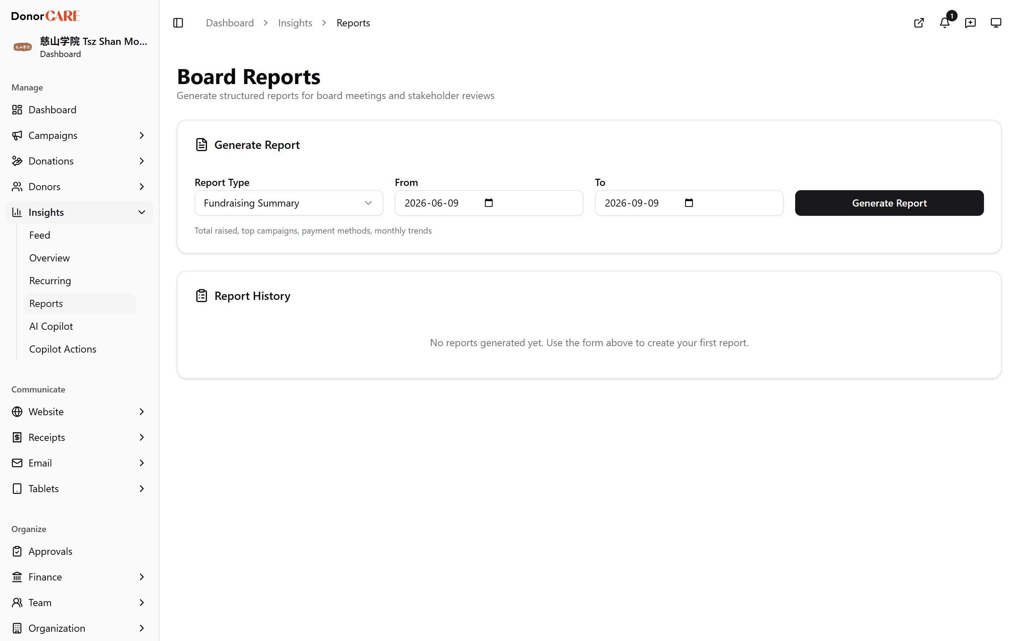Open Approvals in the sidebar
This screenshot has width=1026, height=641.
pyautogui.click(x=80, y=552)
